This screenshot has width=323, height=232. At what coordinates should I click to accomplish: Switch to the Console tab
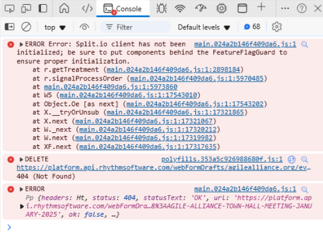(x=123, y=9)
